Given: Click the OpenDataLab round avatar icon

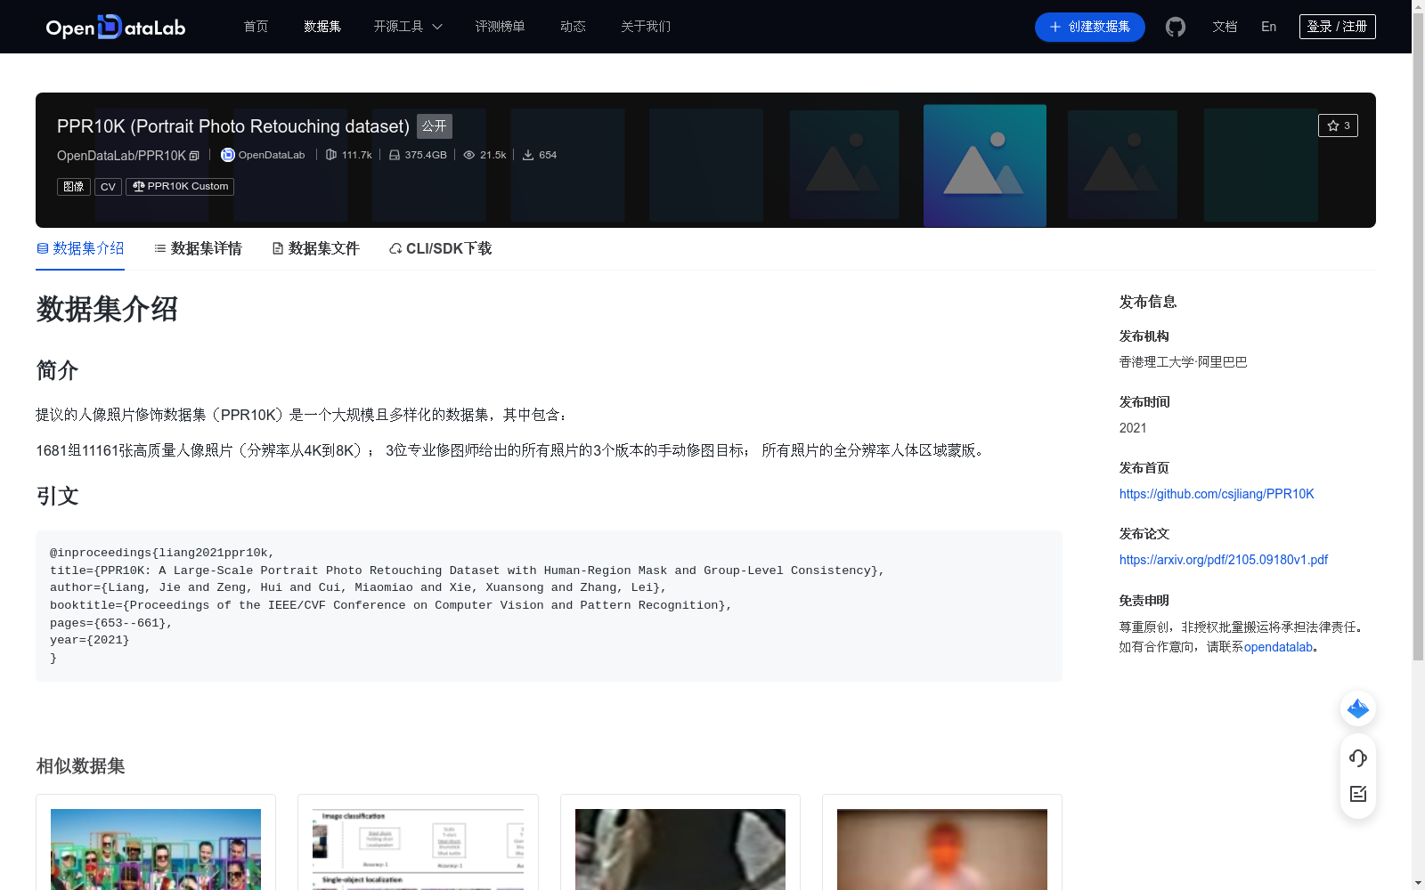Looking at the screenshot, I should [x=228, y=155].
